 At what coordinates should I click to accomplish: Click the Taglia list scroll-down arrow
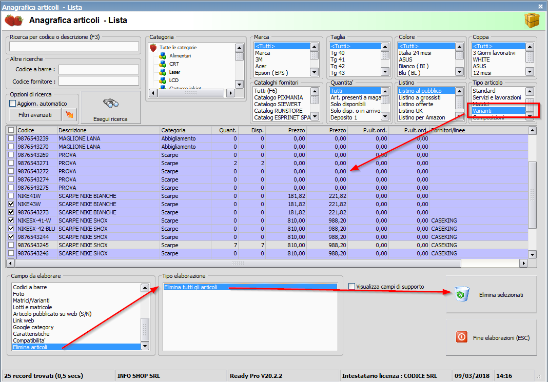point(385,72)
